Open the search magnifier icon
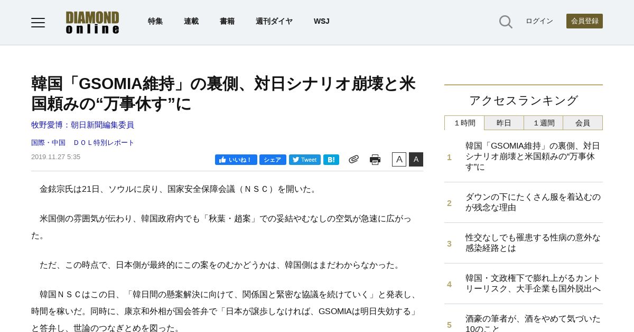Viewport: 634px width, 332px height. coord(506,22)
